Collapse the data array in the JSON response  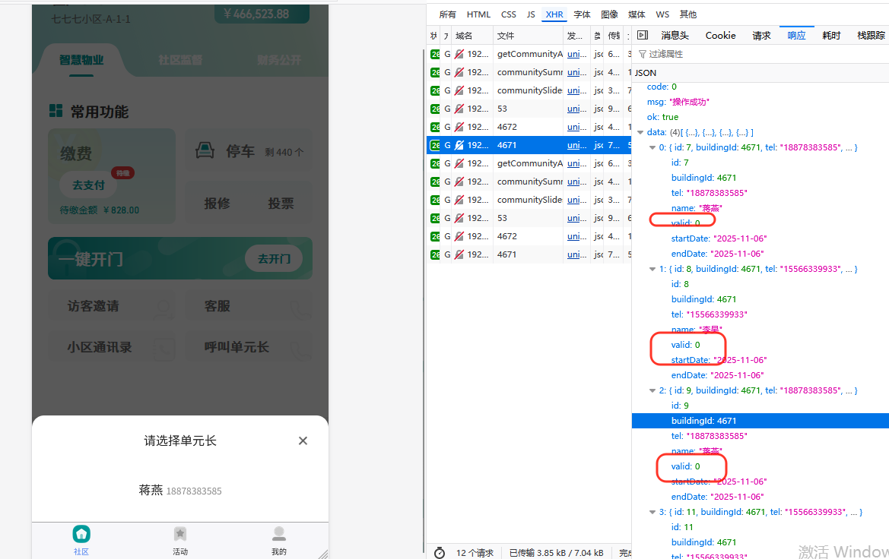coord(640,131)
